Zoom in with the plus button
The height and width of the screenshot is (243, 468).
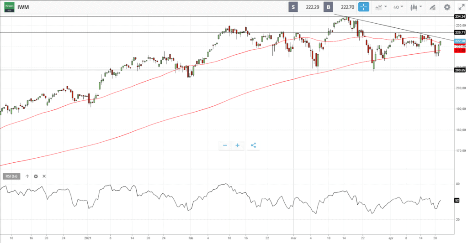coord(238,145)
